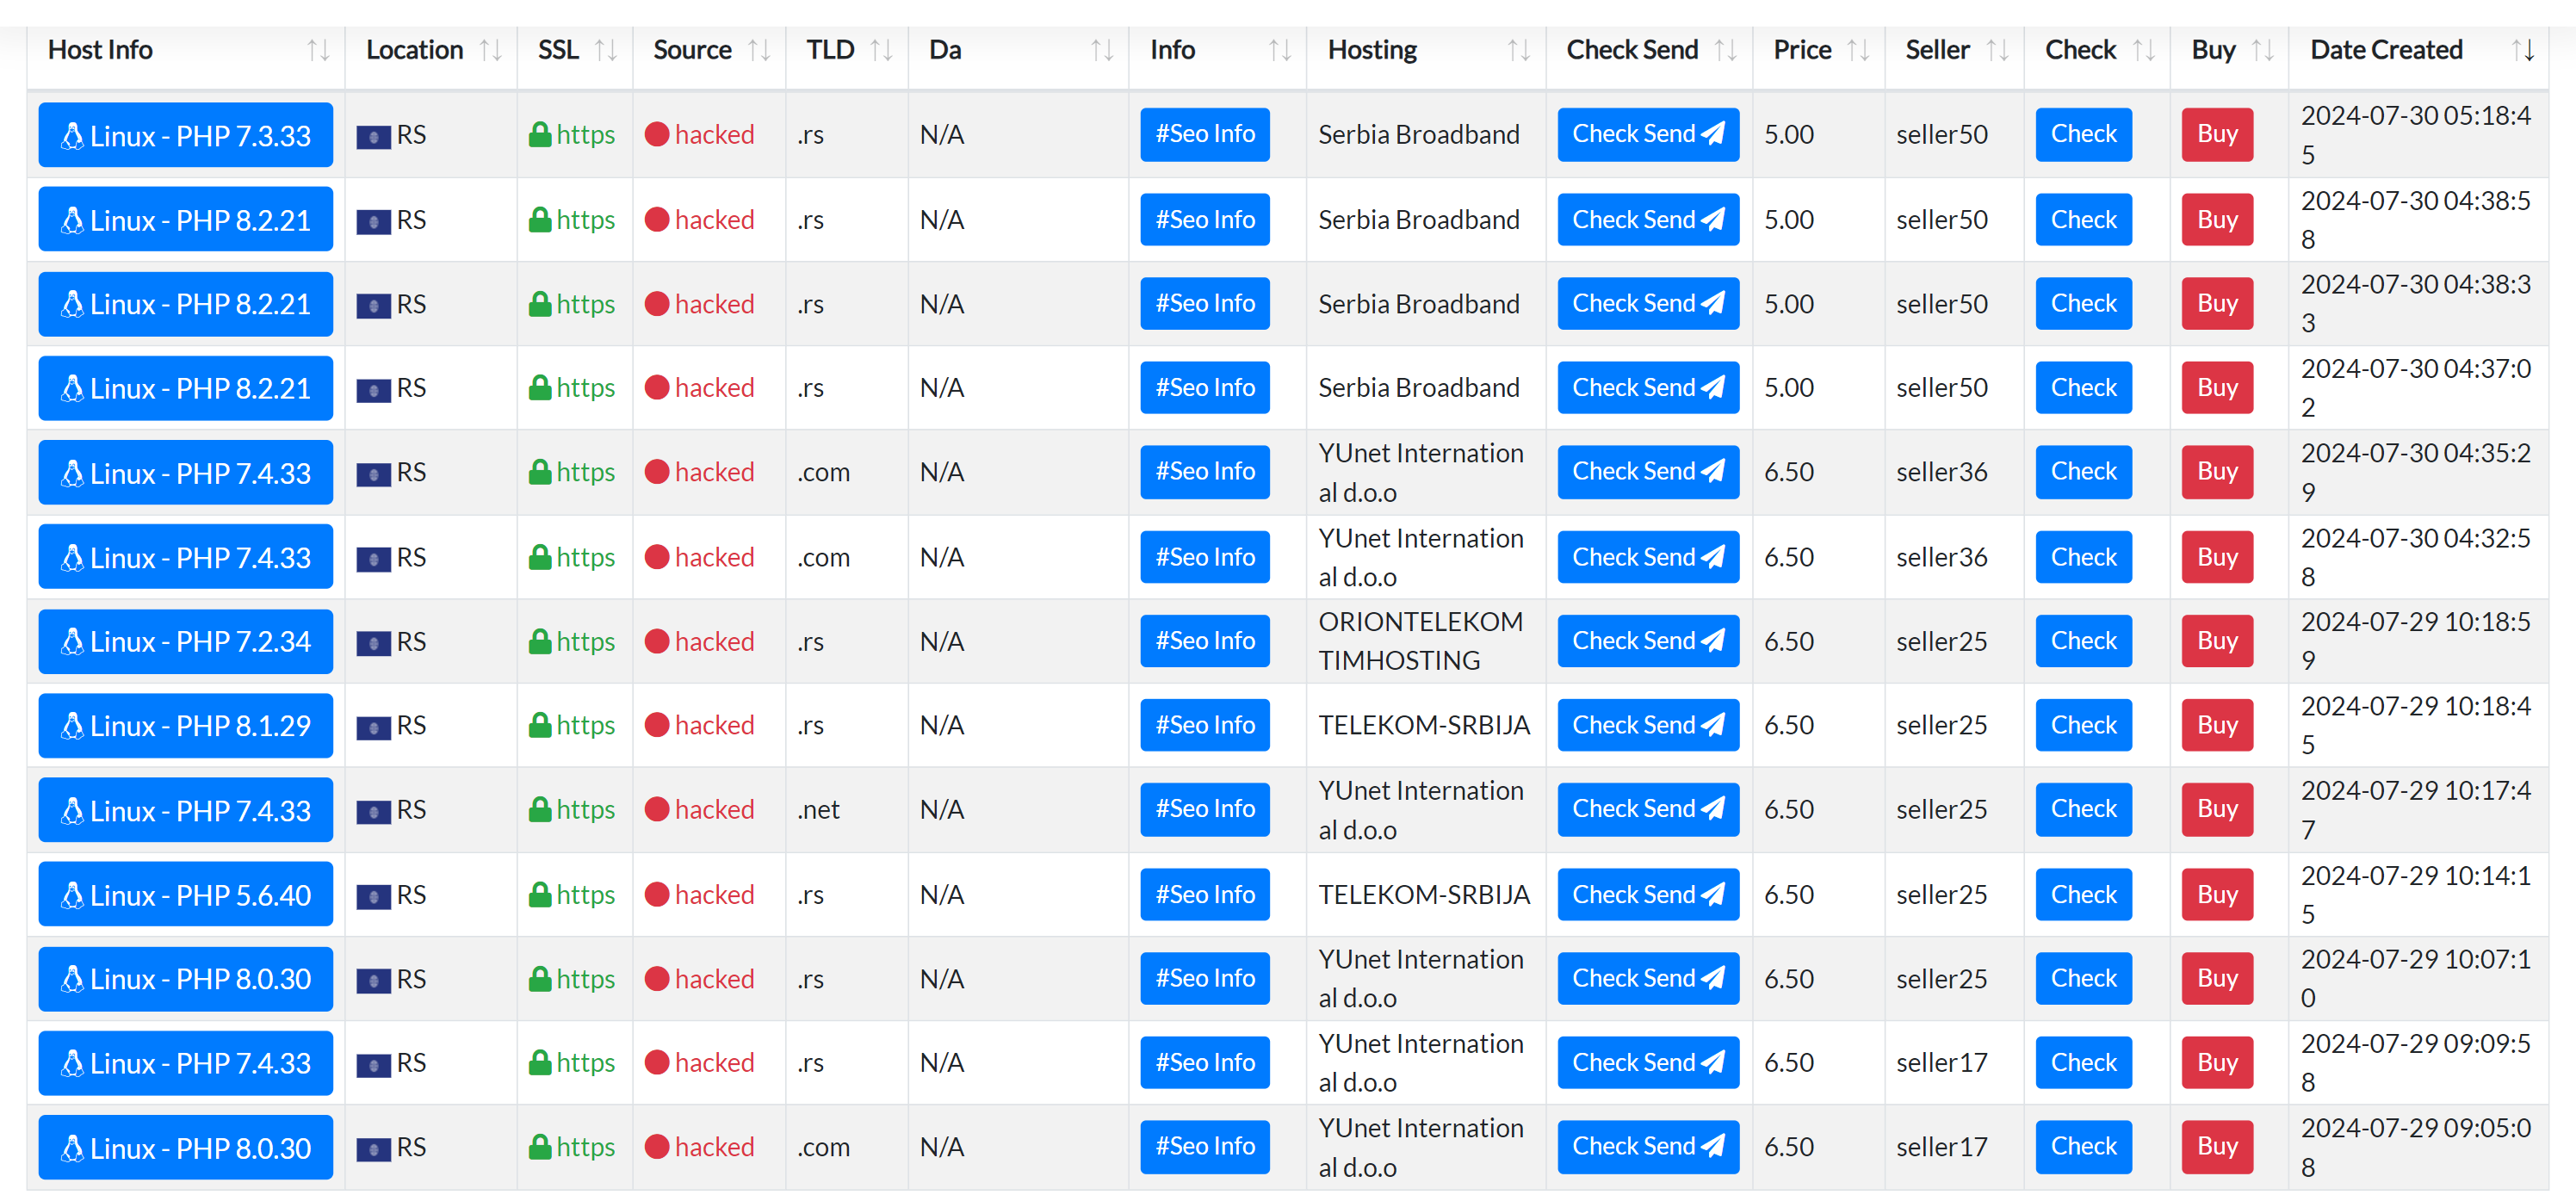This screenshot has width=2576, height=1201.
Task: Click the green lock icon in the PHP 7.3.33 row
Action: click(x=540, y=134)
